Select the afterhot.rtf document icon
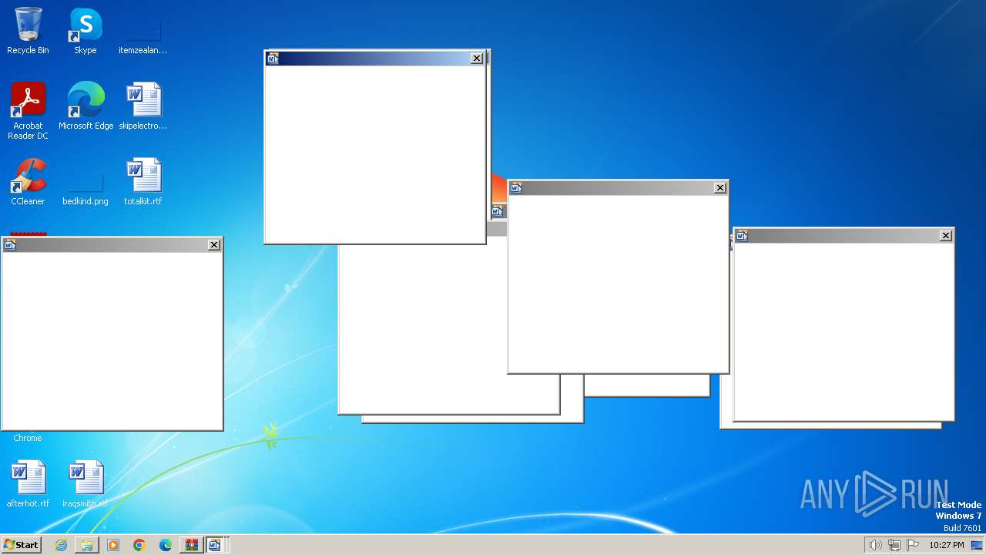This screenshot has height=555, width=986. 28,484
